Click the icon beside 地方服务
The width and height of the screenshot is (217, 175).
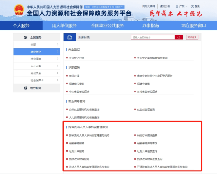coord(26,88)
